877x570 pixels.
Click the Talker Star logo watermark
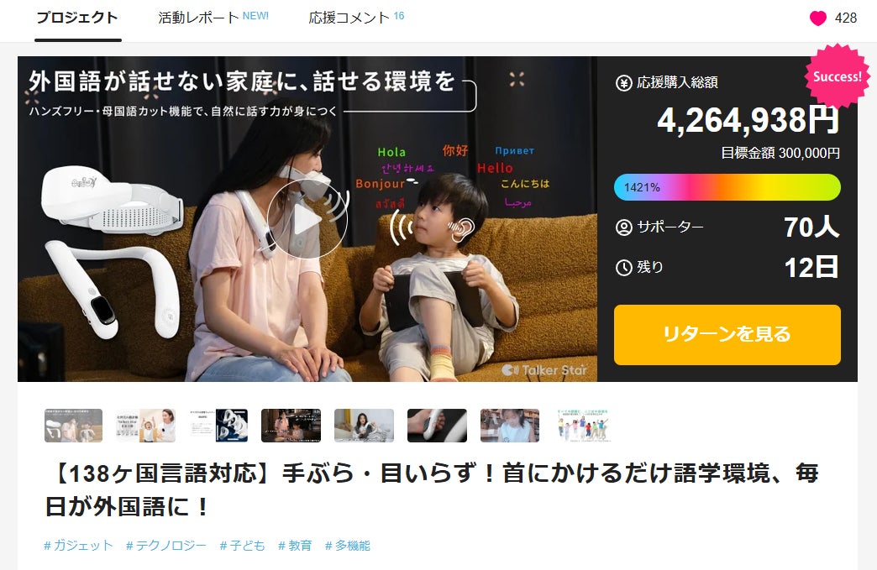[544, 370]
